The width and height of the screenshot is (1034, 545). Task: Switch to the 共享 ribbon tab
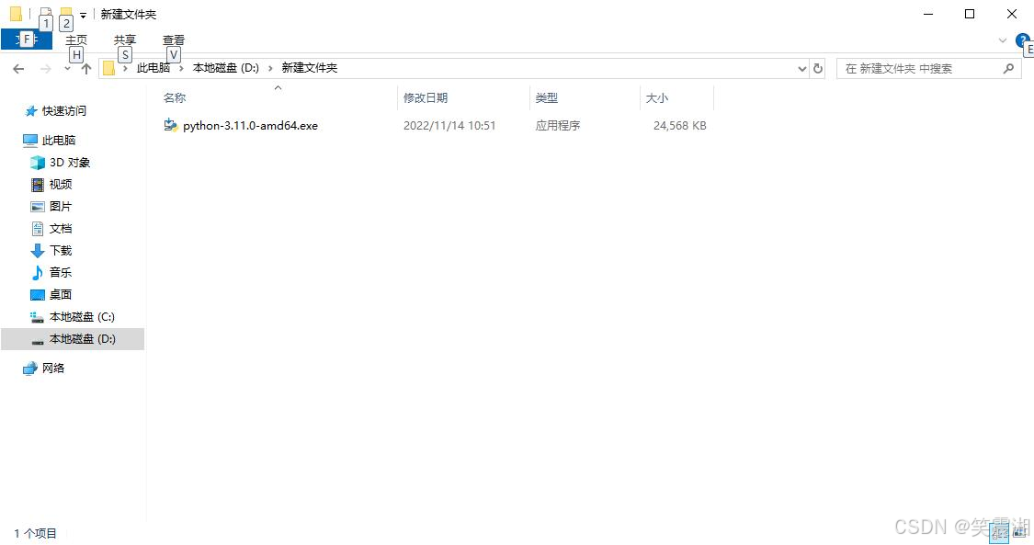125,40
